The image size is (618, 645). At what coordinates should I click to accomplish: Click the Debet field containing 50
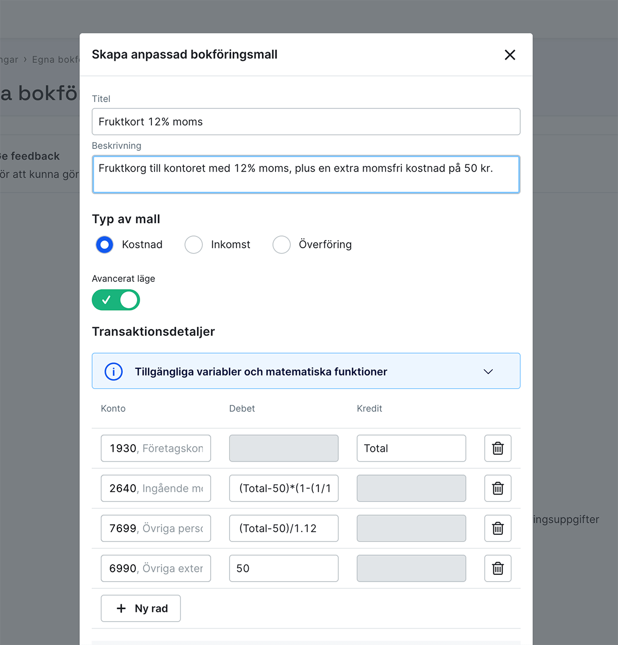coord(283,568)
